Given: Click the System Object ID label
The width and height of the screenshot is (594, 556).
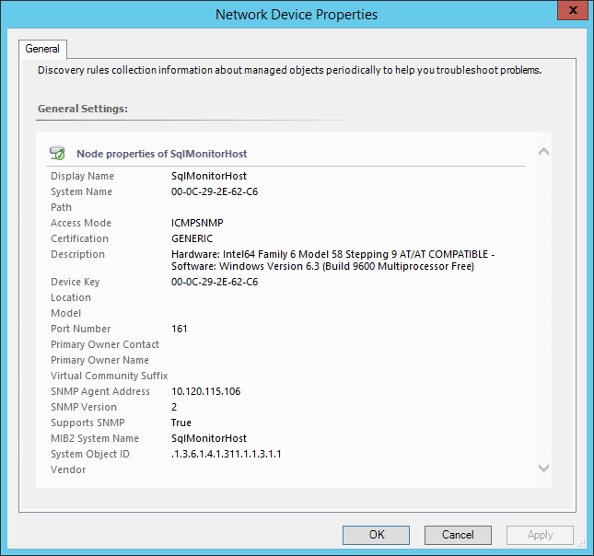Looking at the screenshot, I should (90, 454).
